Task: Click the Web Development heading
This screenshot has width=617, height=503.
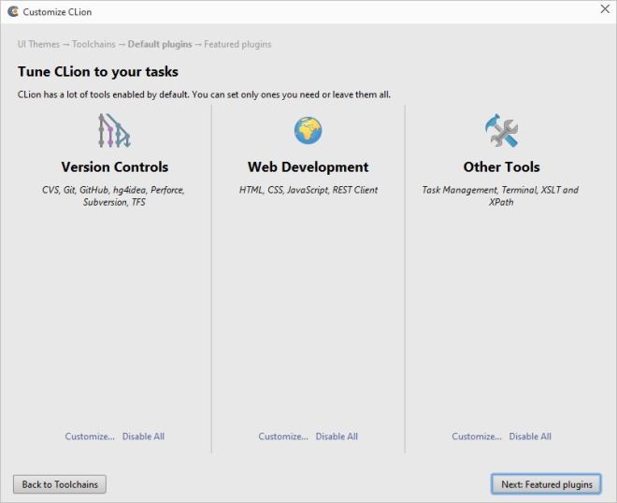Action: 308,167
